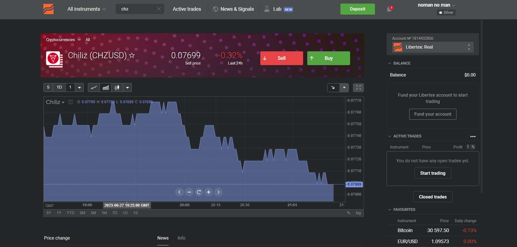Click Fund your account button
Screen dimensions: 517x247
433,114
